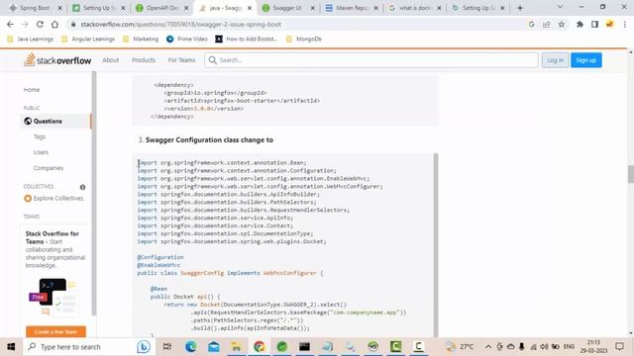Open the MongoDb bookmark folder

click(303, 40)
